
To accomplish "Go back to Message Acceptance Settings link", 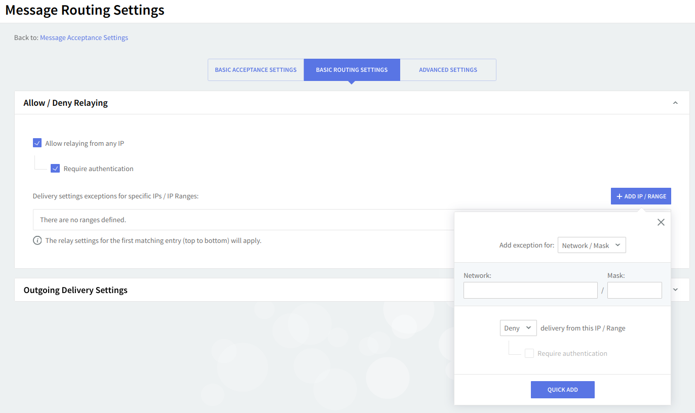I will tap(84, 37).
